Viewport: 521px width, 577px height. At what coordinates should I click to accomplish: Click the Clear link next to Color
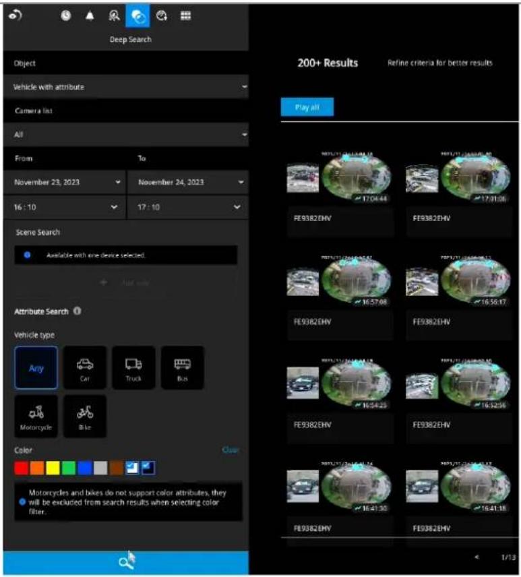tap(231, 450)
